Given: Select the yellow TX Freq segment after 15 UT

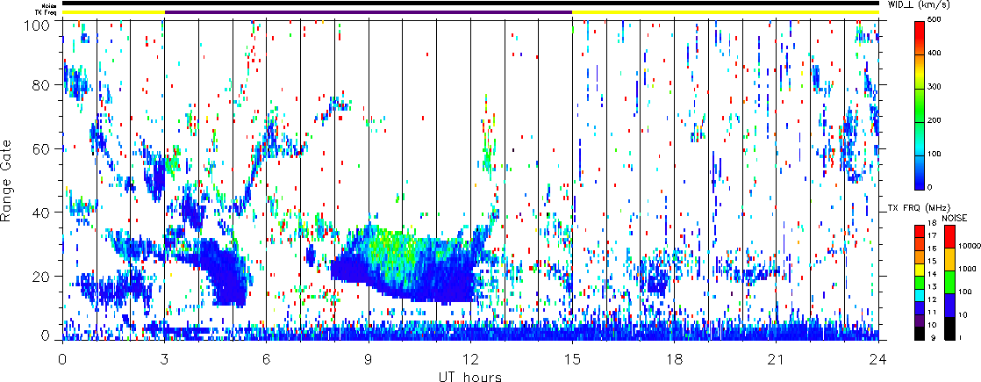Looking at the screenshot, I should click(726, 12).
